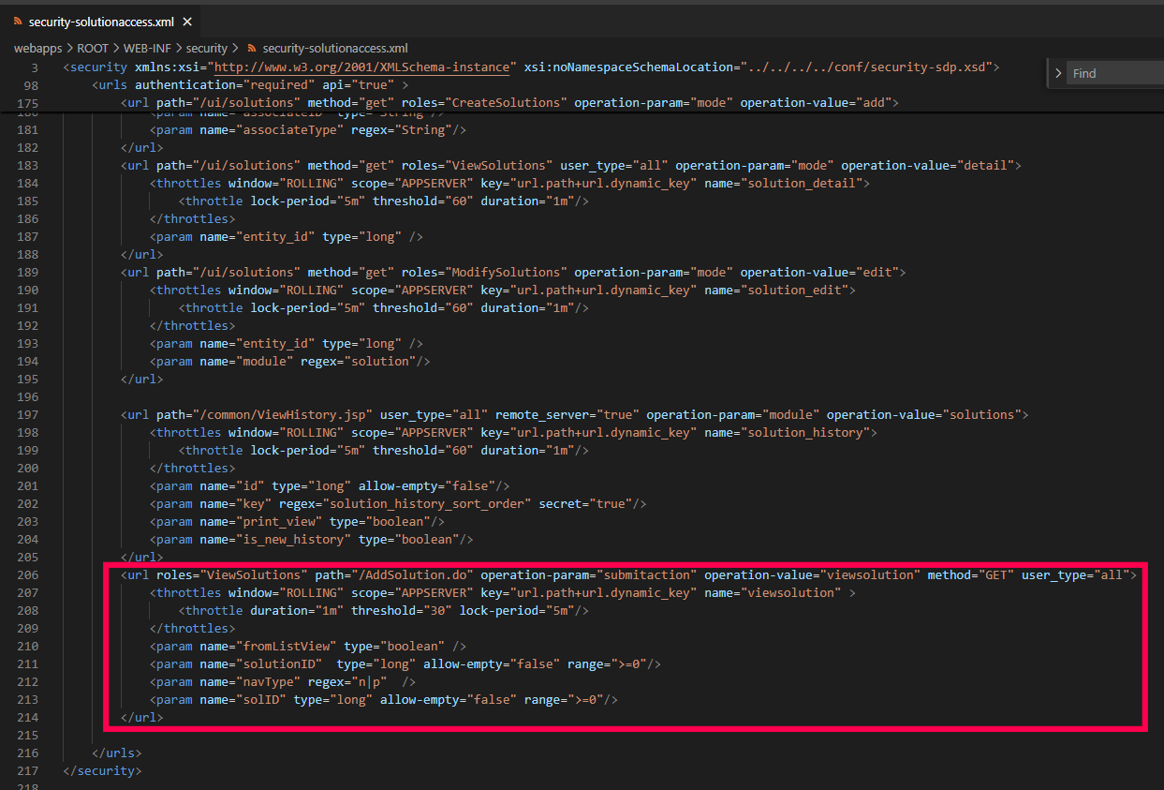1164x790 pixels.
Task: Select the security-solutionaccess.xml editor tab
Action: tap(101, 21)
